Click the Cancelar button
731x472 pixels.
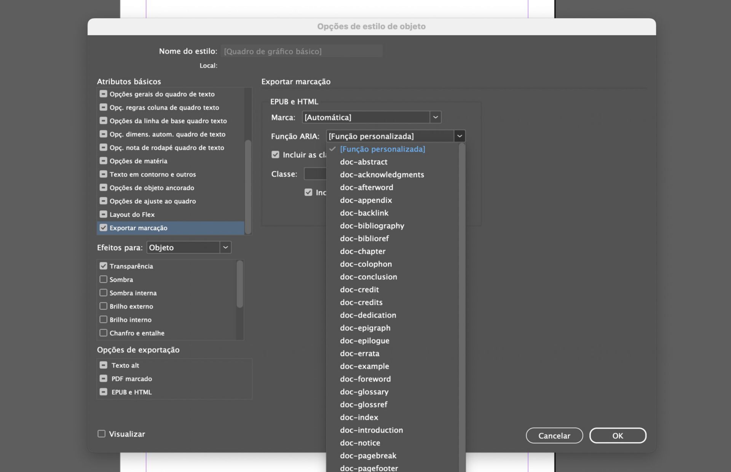coord(554,435)
